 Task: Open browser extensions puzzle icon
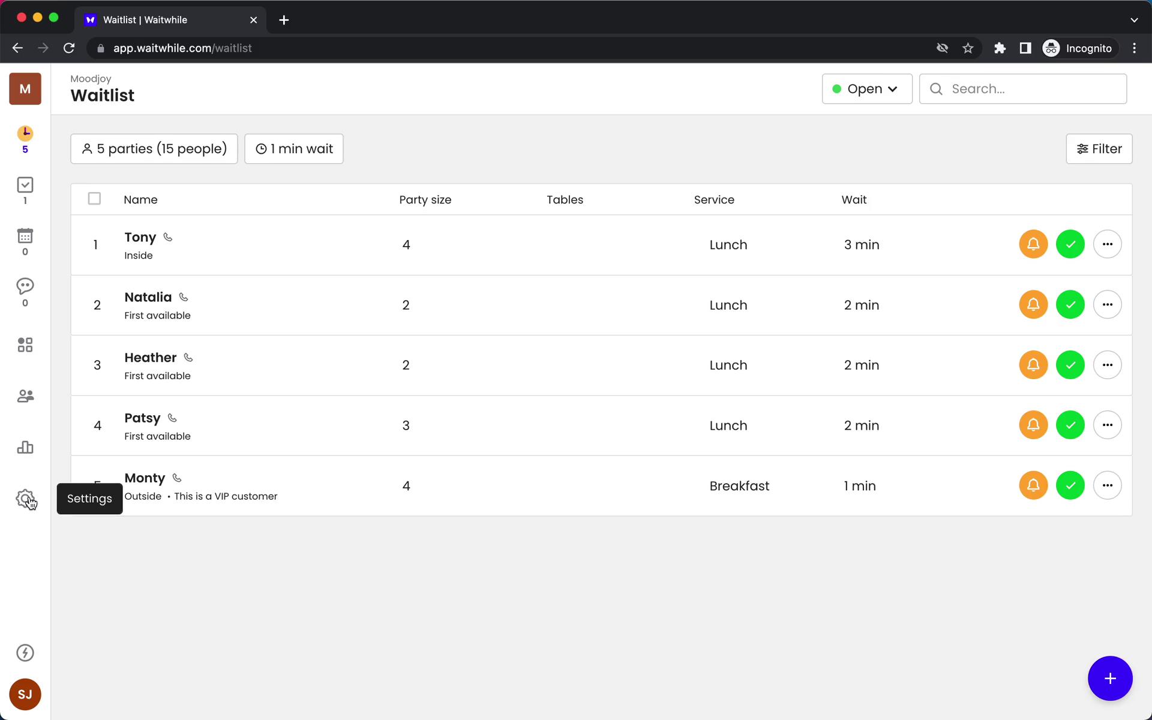pos(1000,48)
